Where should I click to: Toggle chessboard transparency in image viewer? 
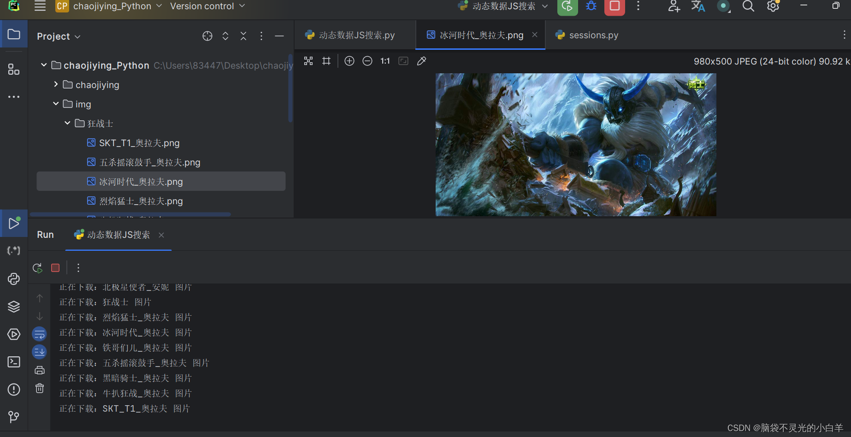[308, 61]
